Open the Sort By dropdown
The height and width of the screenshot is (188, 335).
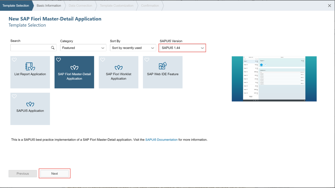tap(133, 48)
